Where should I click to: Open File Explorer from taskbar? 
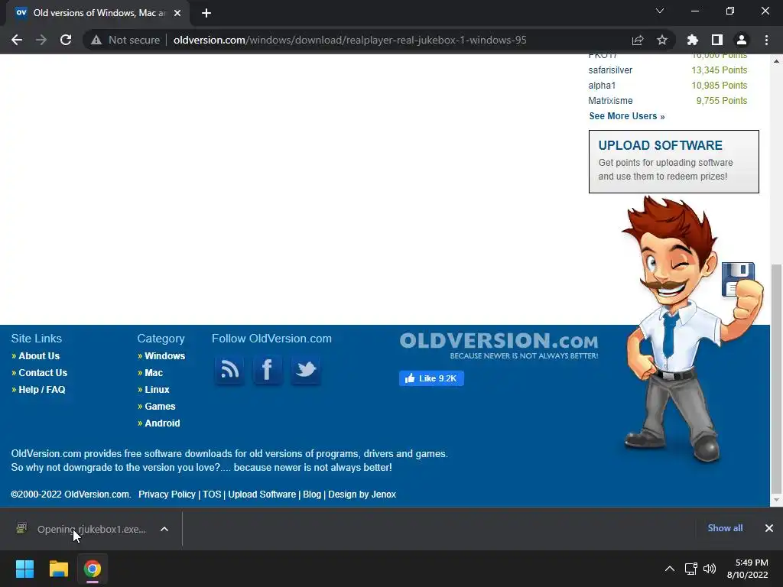(58, 569)
